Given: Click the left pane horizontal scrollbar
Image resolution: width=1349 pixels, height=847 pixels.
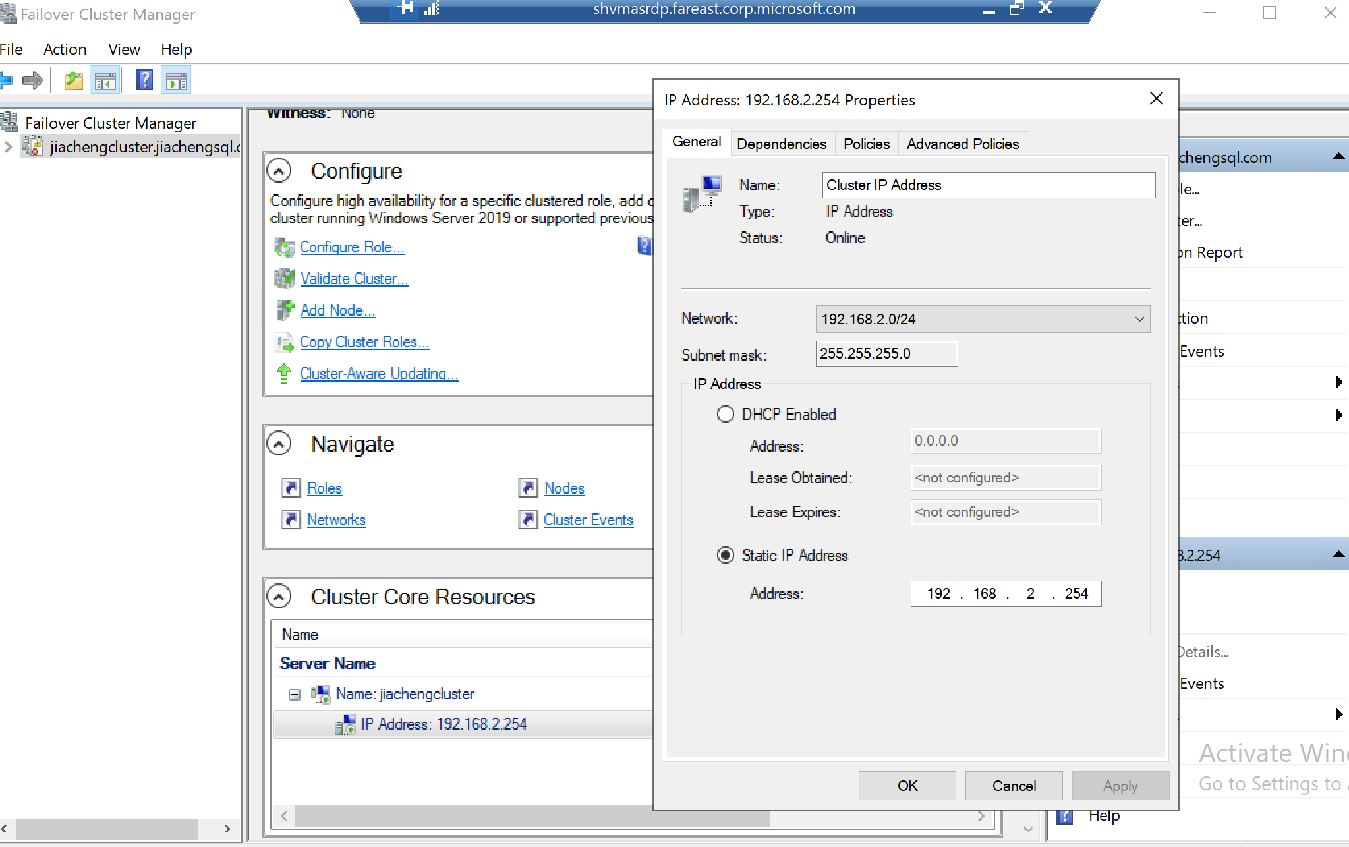Looking at the screenshot, I should (x=105, y=829).
